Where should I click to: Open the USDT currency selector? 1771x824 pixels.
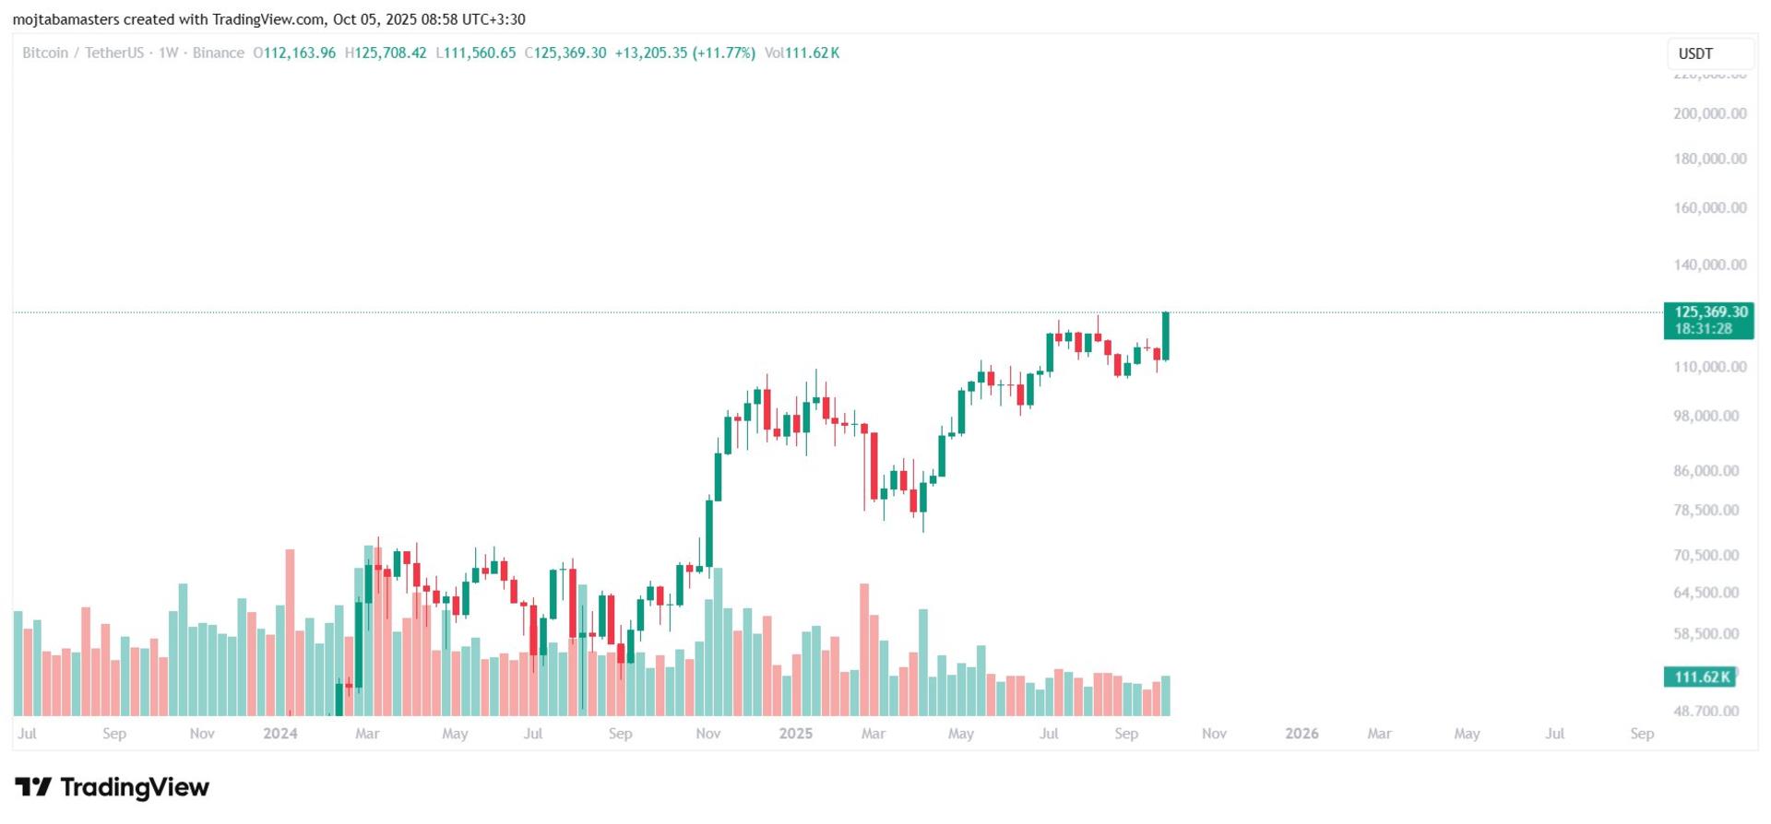tap(1710, 53)
